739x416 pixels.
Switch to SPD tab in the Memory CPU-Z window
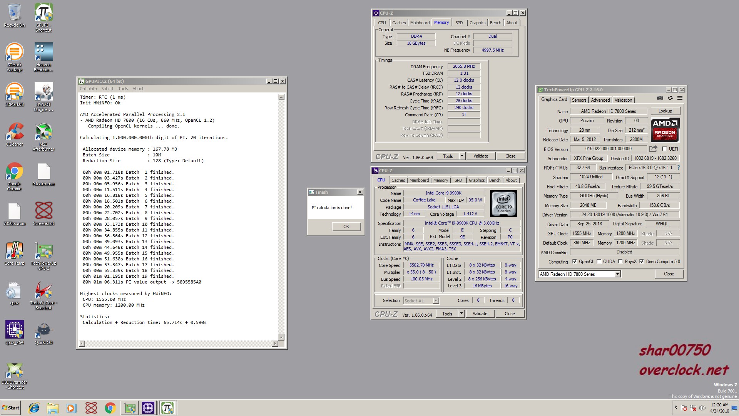tap(459, 23)
